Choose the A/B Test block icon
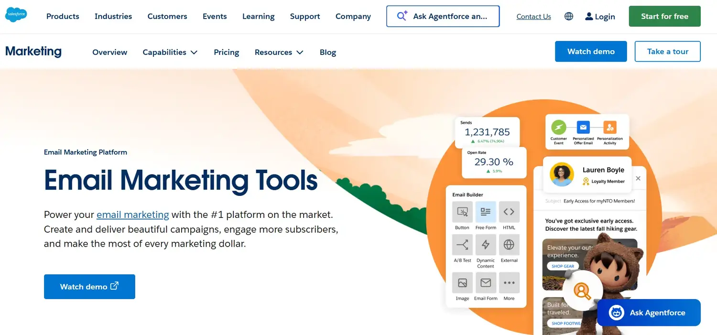Image resolution: width=717 pixels, height=335 pixels. pos(462,245)
